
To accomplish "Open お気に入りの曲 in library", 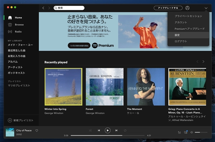I will [x=16, y=56].
